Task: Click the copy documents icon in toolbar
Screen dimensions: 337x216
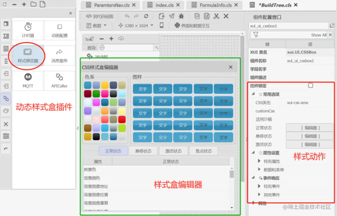Action: [197, 16]
